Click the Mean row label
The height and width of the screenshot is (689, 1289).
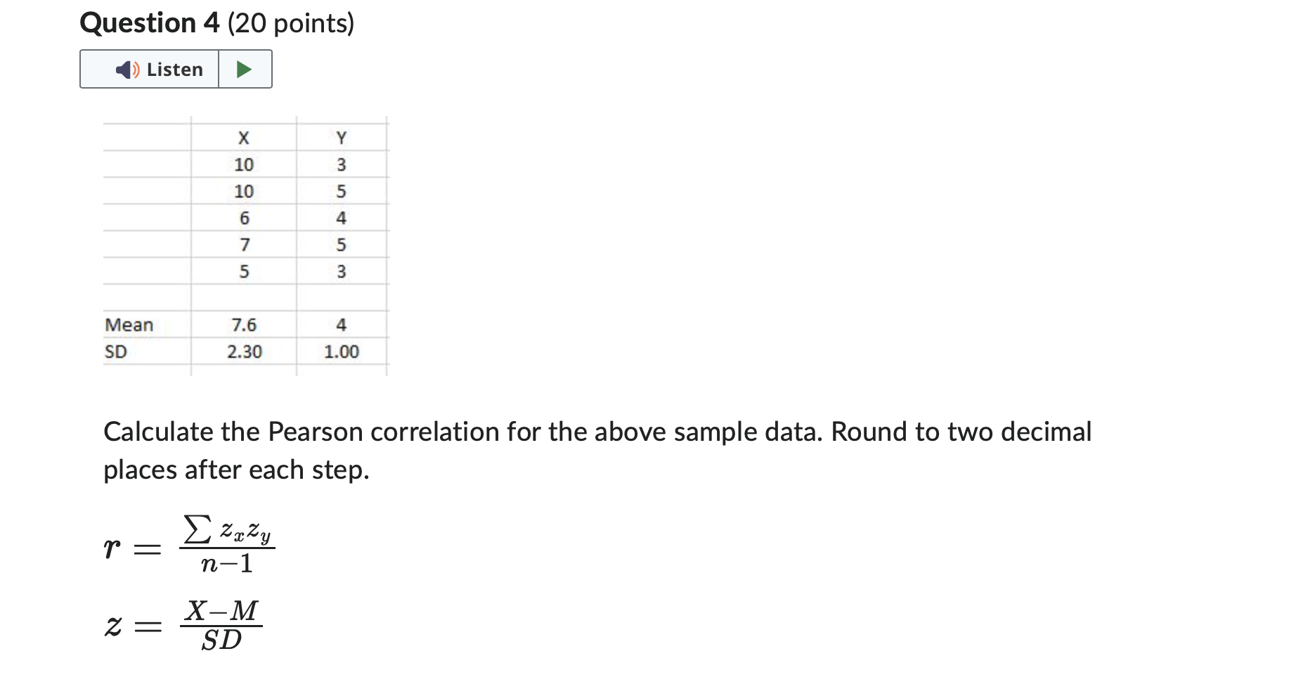pos(129,324)
